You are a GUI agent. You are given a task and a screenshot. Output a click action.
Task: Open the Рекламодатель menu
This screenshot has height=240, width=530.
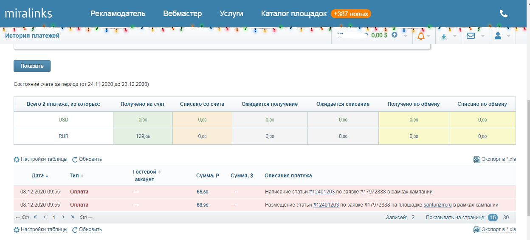pos(118,14)
